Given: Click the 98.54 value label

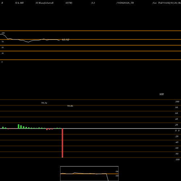Looking at the screenshot, I should [44, 103].
